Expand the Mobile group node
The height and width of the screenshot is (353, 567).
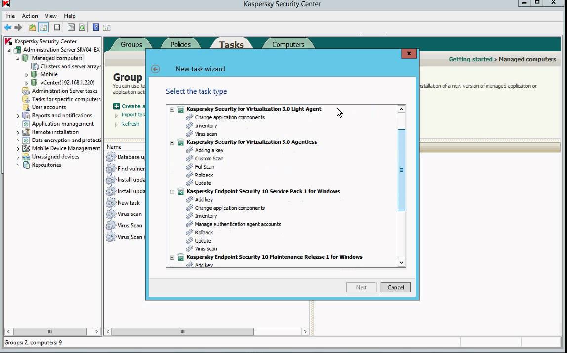click(x=26, y=75)
